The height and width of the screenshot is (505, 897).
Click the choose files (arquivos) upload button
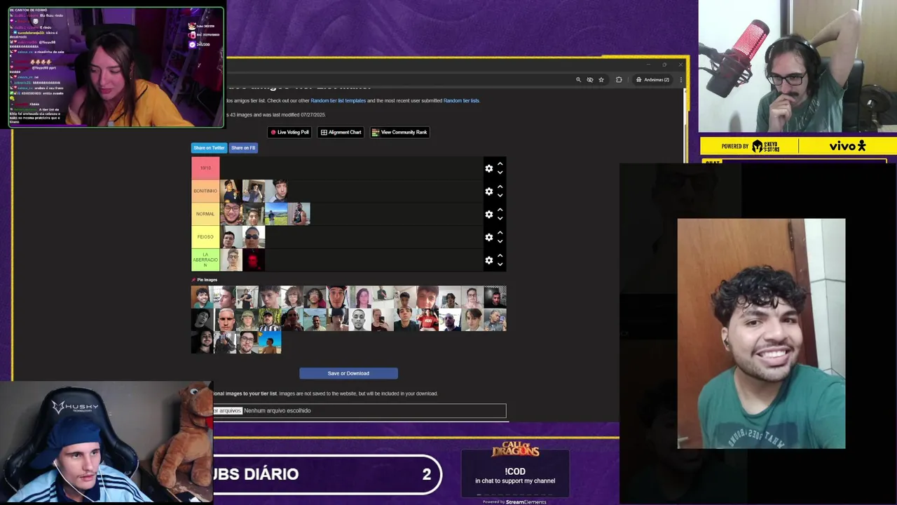228,410
